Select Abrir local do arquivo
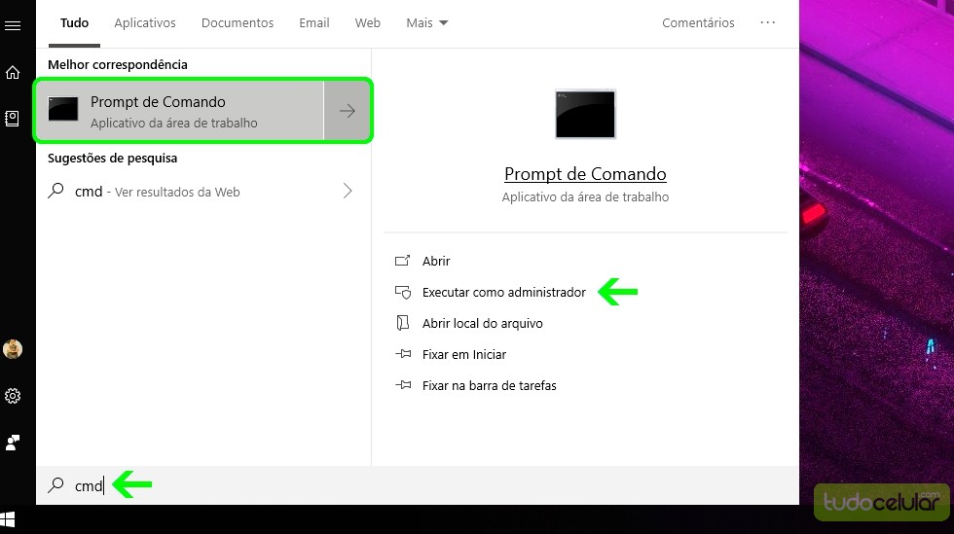 [482, 324]
